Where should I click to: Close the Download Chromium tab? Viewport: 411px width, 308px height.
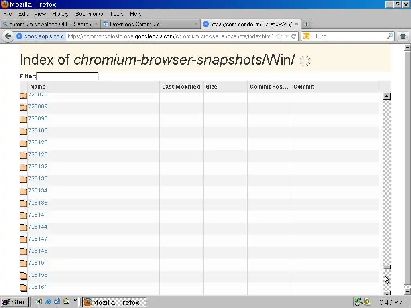196,24
